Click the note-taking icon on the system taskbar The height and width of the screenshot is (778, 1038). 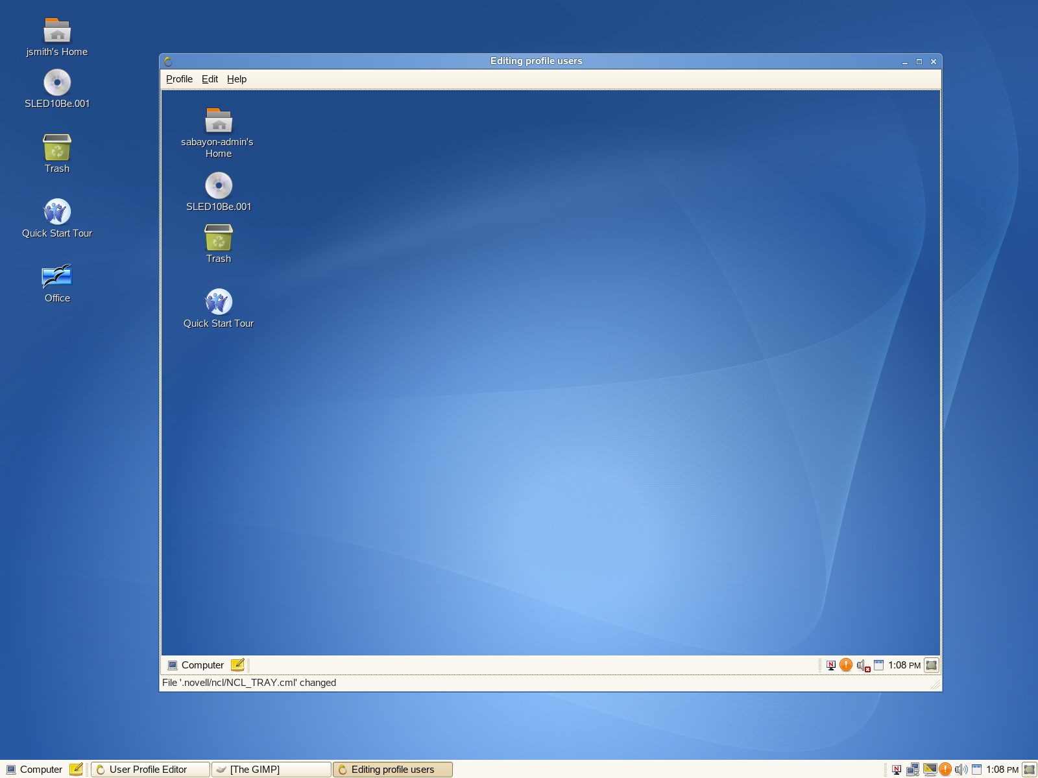(76, 770)
